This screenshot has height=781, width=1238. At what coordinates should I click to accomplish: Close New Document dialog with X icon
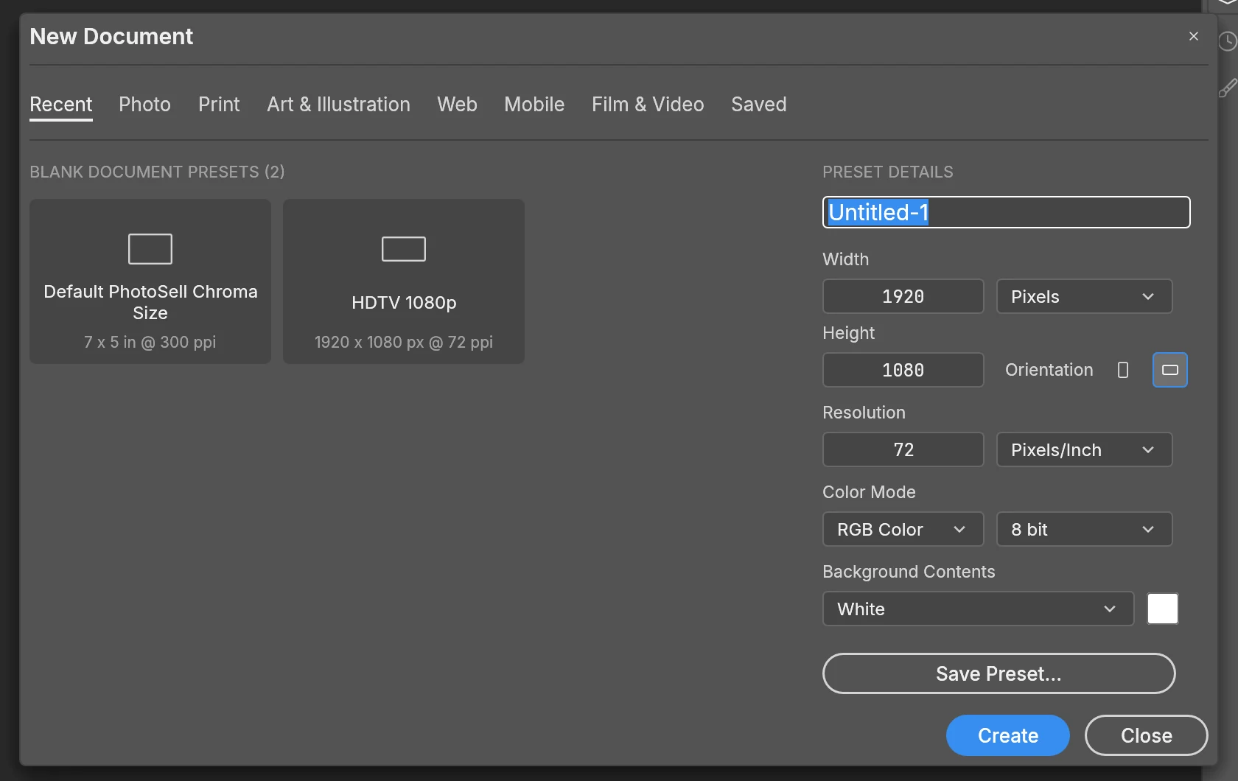pyautogui.click(x=1194, y=36)
